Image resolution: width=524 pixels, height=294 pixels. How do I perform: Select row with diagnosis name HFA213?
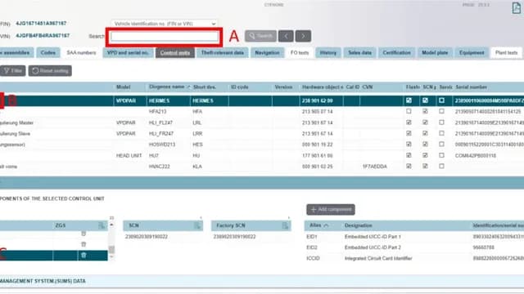[262, 112]
